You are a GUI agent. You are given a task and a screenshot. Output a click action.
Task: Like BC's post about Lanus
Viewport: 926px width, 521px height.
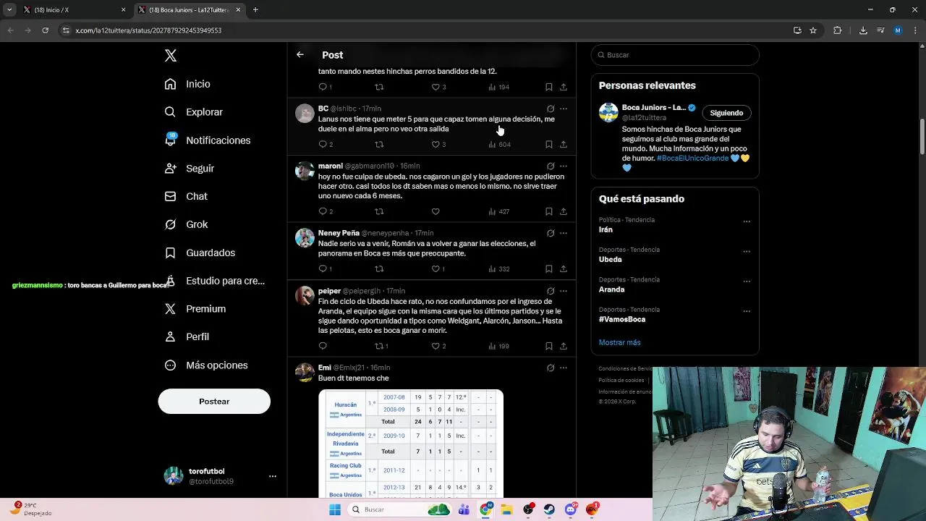coord(436,145)
